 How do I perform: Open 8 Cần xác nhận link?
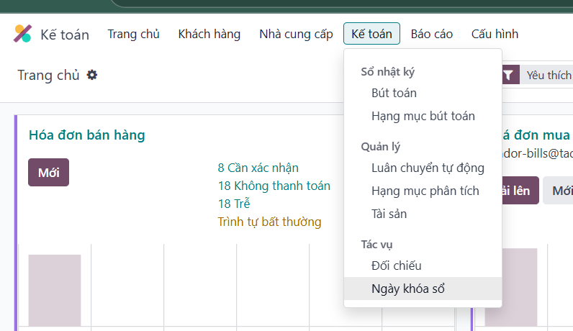258,168
